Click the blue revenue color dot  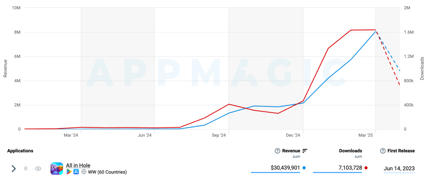304,168
